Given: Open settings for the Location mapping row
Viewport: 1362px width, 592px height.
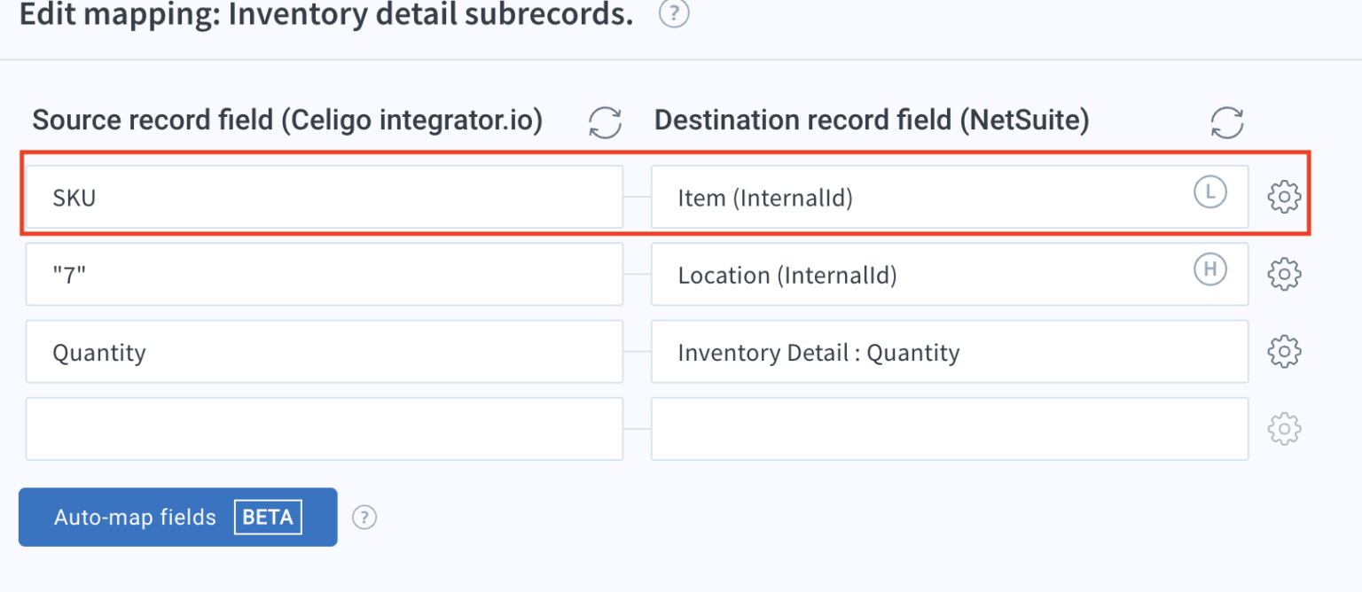Looking at the screenshot, I should tap(1283, 274).
